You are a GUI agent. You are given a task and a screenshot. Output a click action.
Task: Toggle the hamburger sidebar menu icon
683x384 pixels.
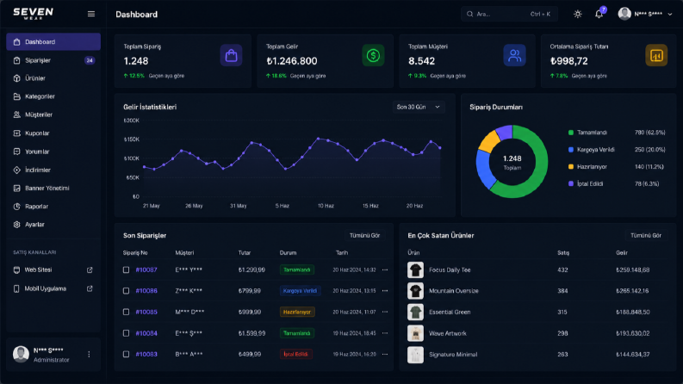[91, 14]
